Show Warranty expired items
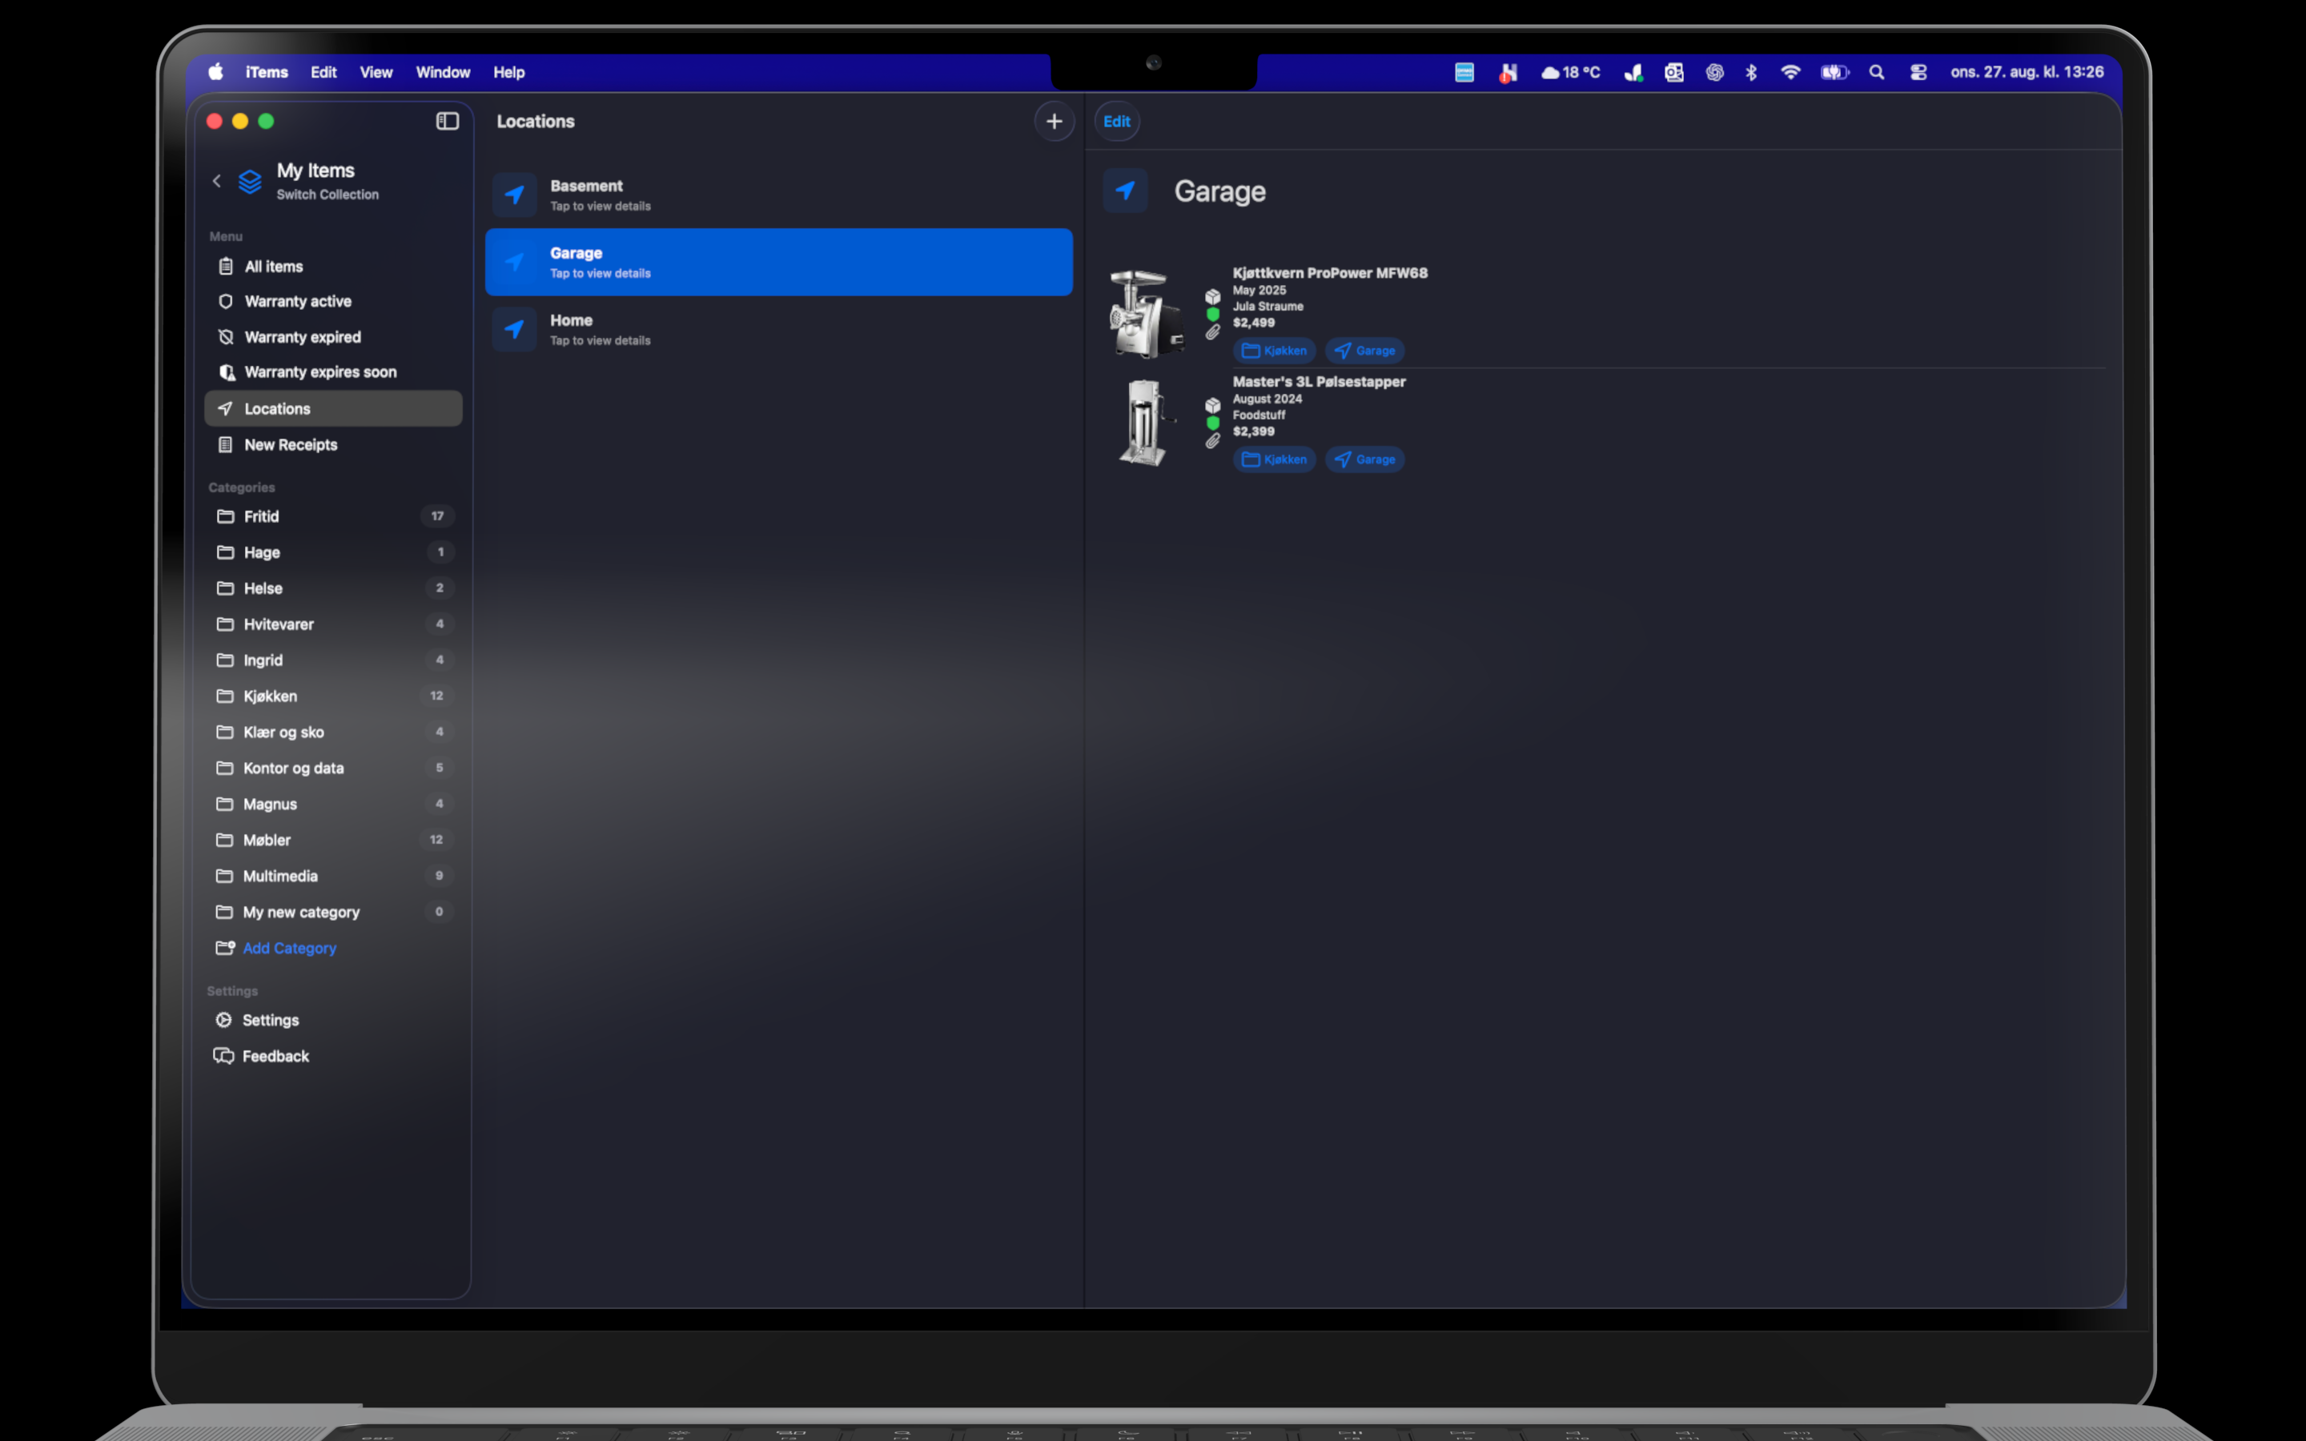Screen dimensions: 2306x1441 pos(332,336)
